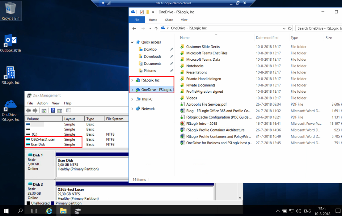Viewport: 342px width, 216px height.
Task: Click File Explorer taskbar icon
Action: (63, 211)
